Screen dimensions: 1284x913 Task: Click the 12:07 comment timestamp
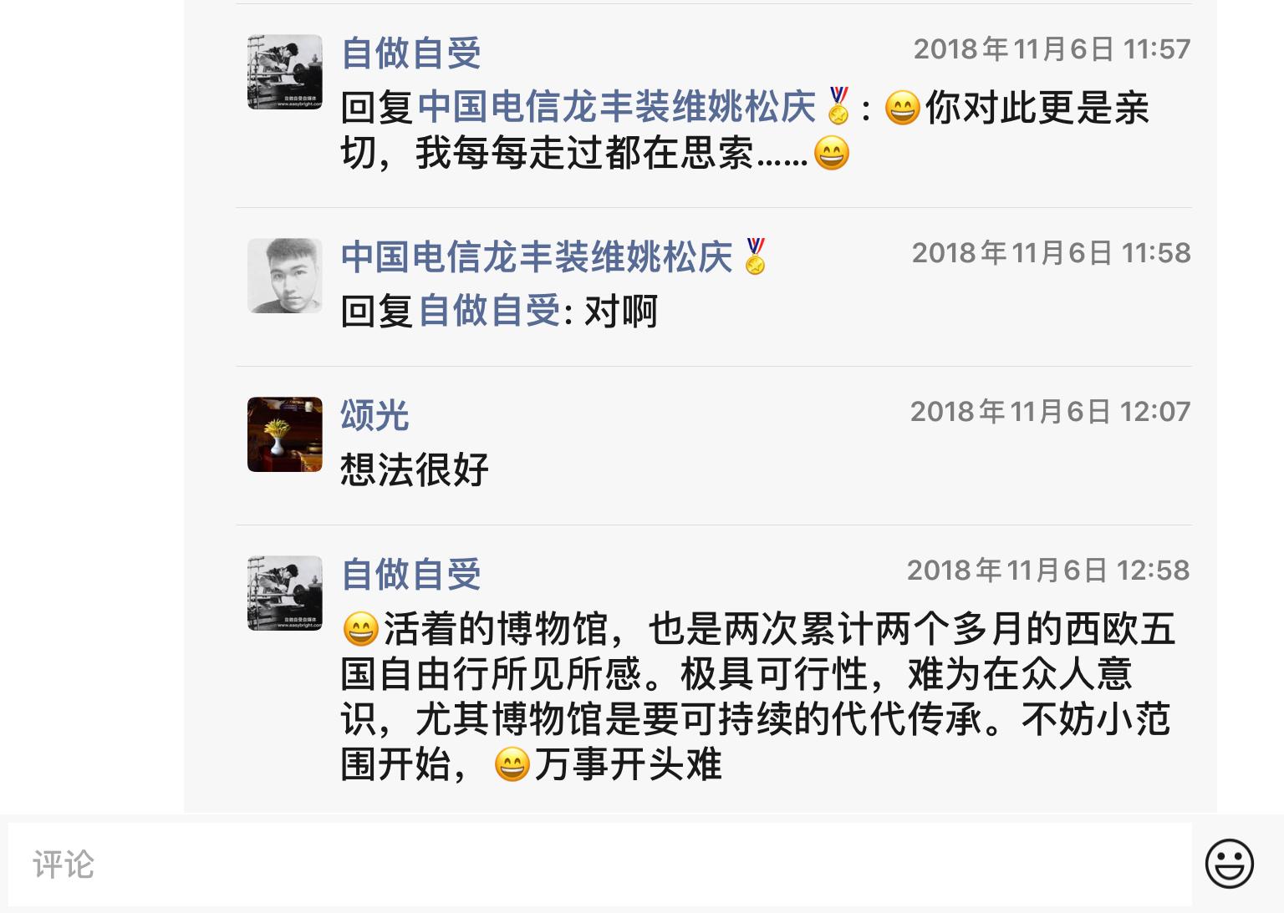coord(1050,411)
